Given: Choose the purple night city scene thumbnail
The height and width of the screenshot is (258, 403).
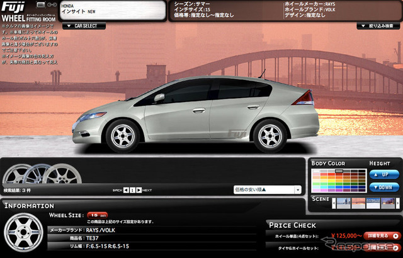Looking at the screenshot, I should pyautogui.click(x=388, y=203).
